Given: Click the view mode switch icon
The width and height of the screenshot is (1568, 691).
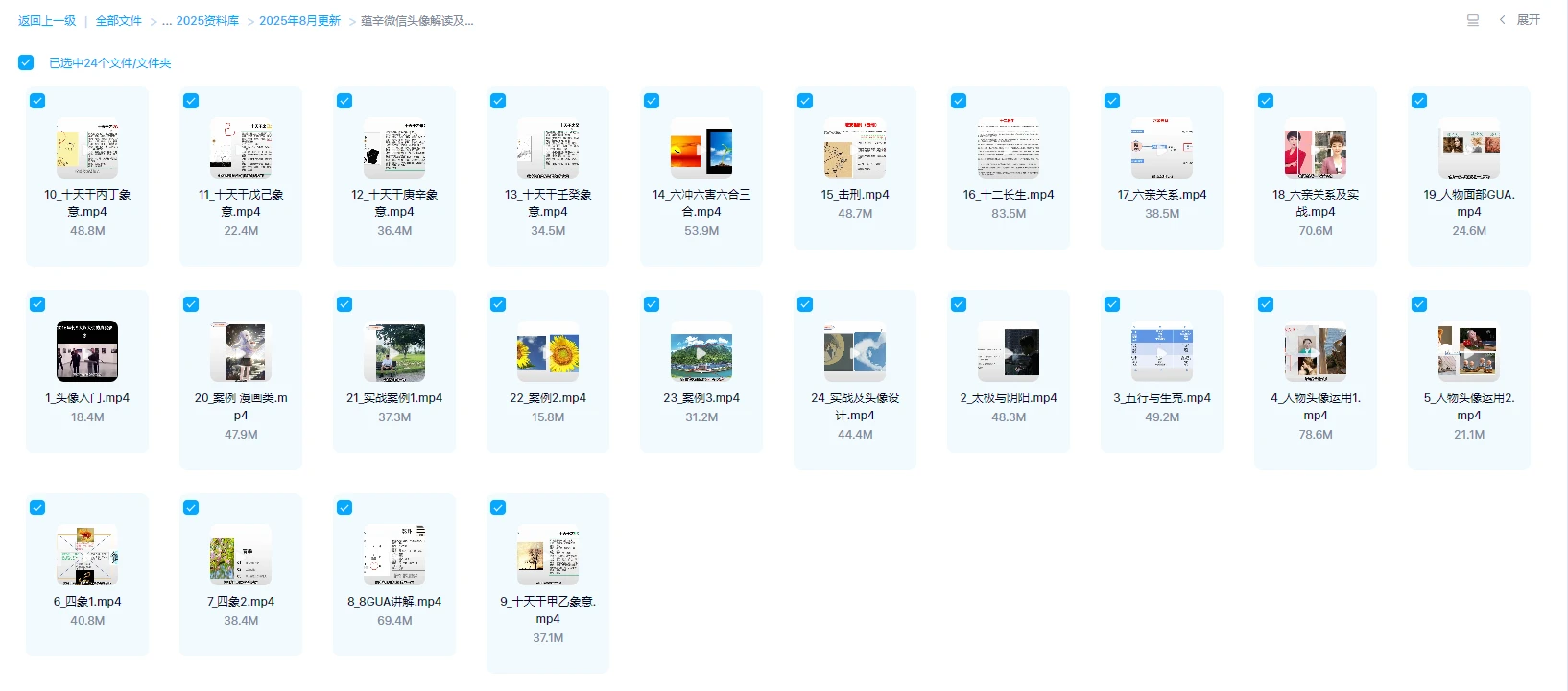Looking at the screenshot, I should [1473, 20].
